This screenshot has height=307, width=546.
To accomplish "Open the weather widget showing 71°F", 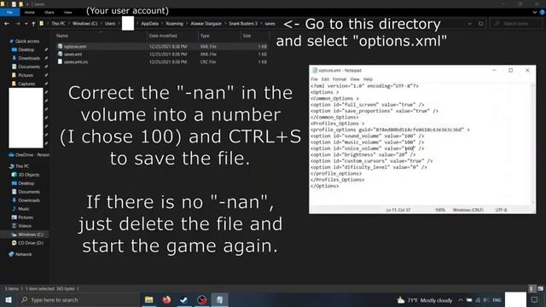I will pos(425,300).
